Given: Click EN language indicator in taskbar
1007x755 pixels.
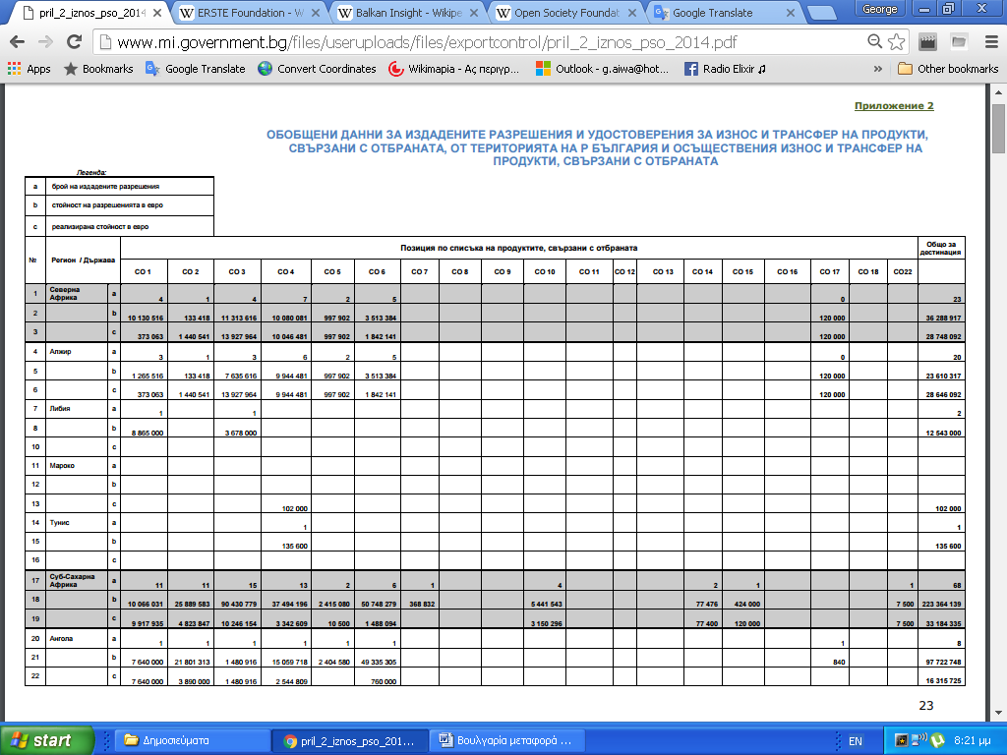Looking at the screenshot, I should (855, 741).
